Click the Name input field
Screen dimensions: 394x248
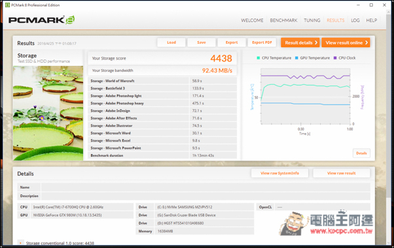206,187
